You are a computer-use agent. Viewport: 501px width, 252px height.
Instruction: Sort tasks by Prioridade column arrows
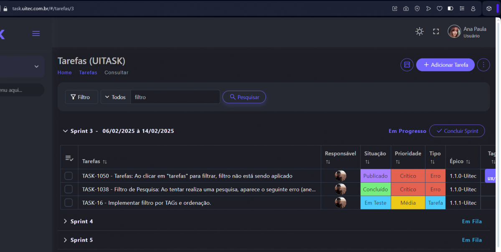pos(398,162)
